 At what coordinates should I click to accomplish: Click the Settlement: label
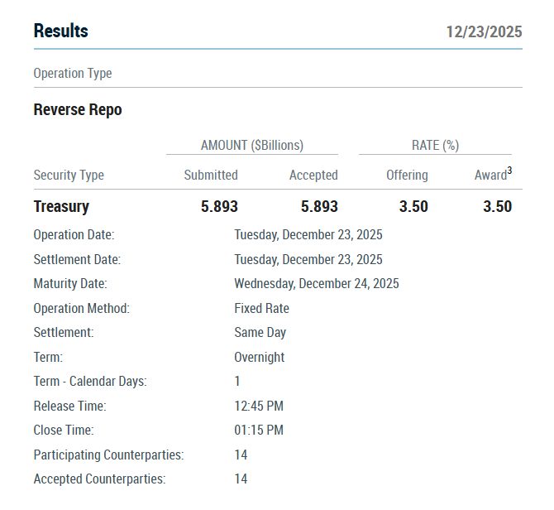pyautogui.click(x=64, y=333)
